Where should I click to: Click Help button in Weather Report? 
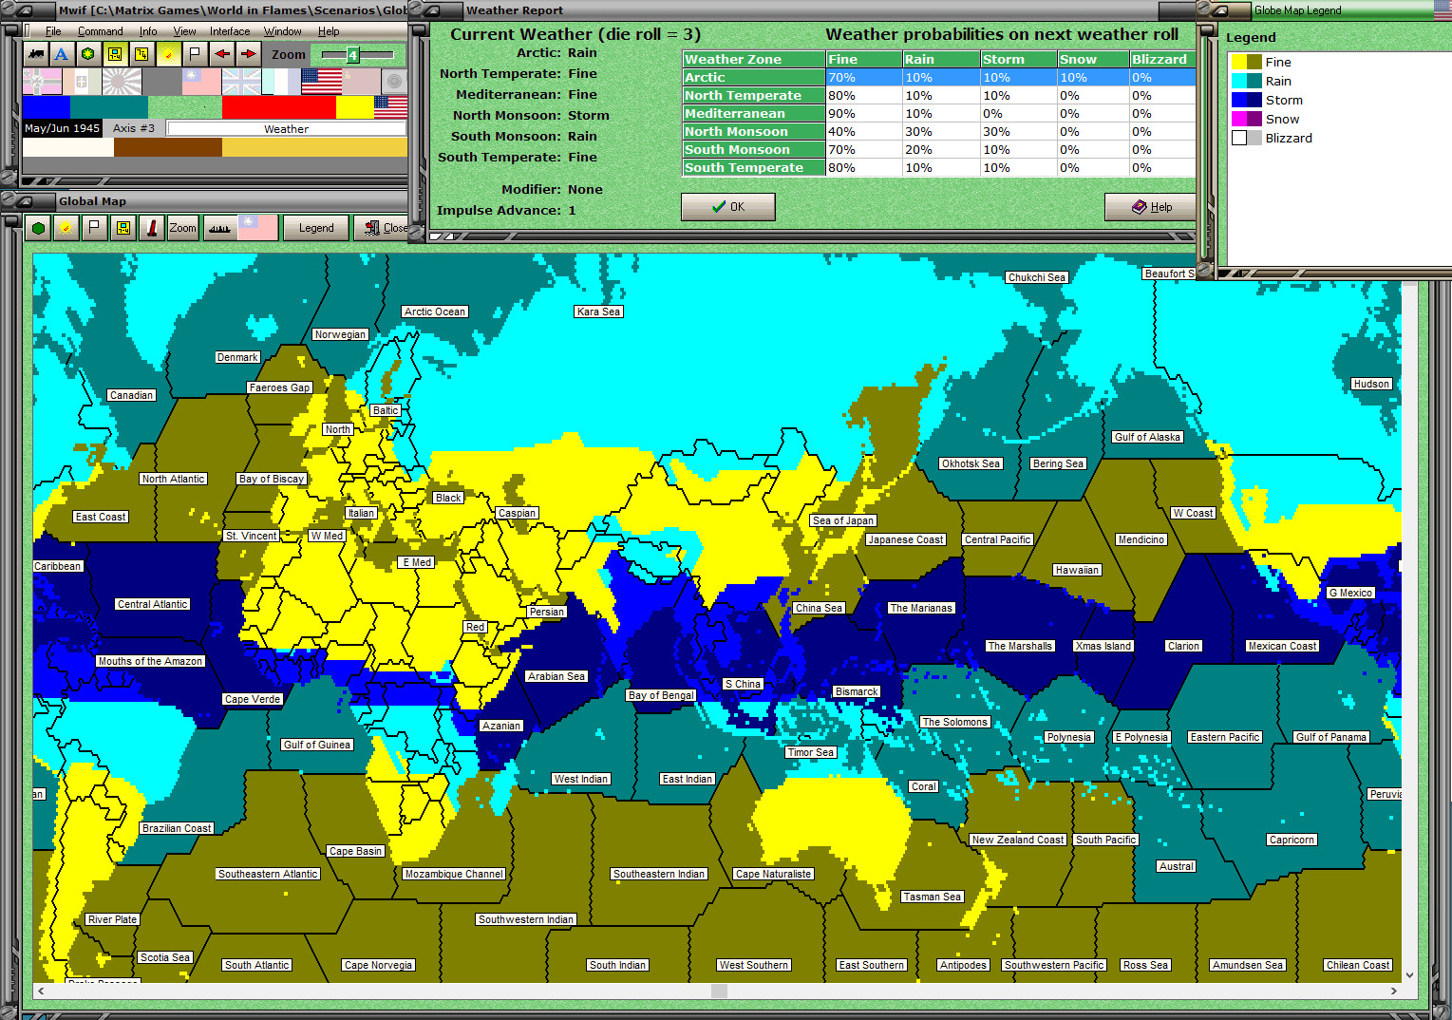pos(1152,207)
